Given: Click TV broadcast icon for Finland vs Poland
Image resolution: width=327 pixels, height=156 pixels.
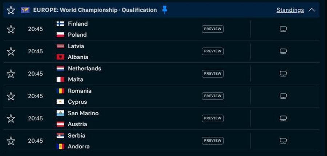Looking at the screenshot, I should (x=283, y=29).
